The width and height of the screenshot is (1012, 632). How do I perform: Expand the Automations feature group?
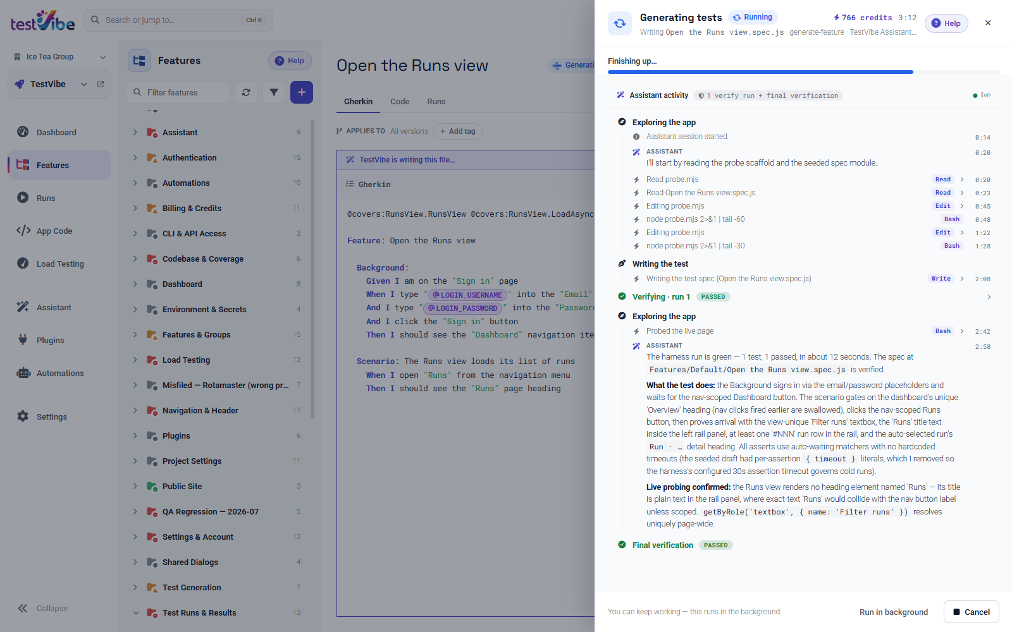135,183
